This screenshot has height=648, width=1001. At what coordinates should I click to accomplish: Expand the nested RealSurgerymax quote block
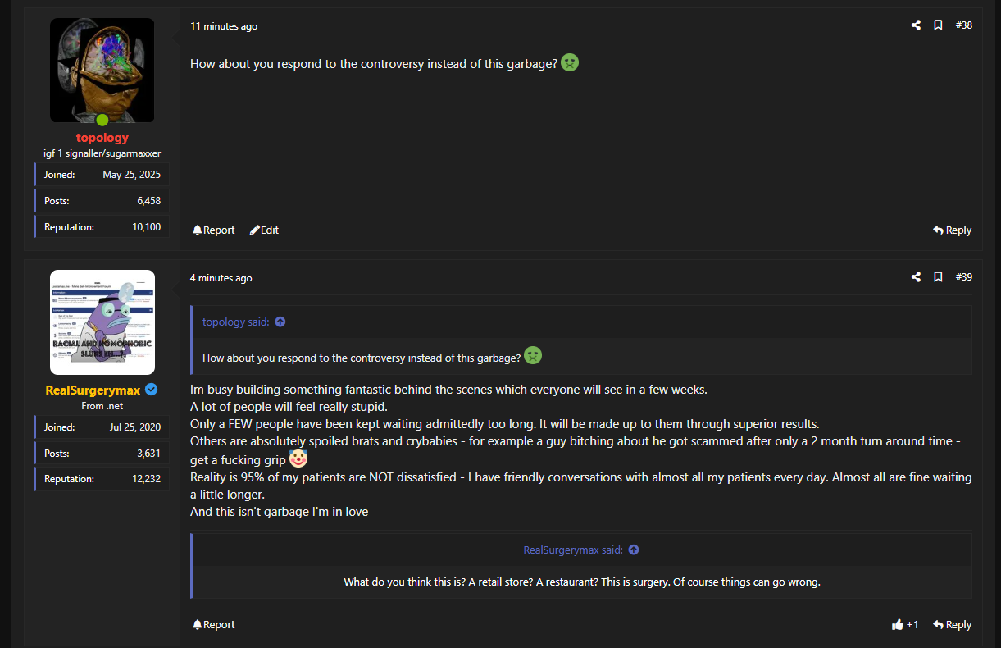click(581, 582)
